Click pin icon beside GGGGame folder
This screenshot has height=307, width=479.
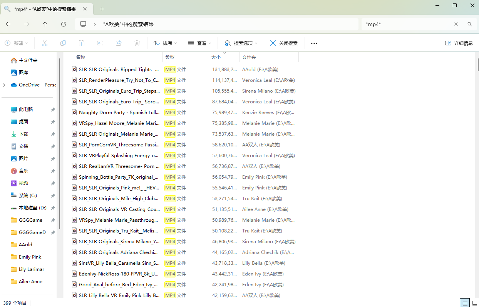(x=53, y=220)
